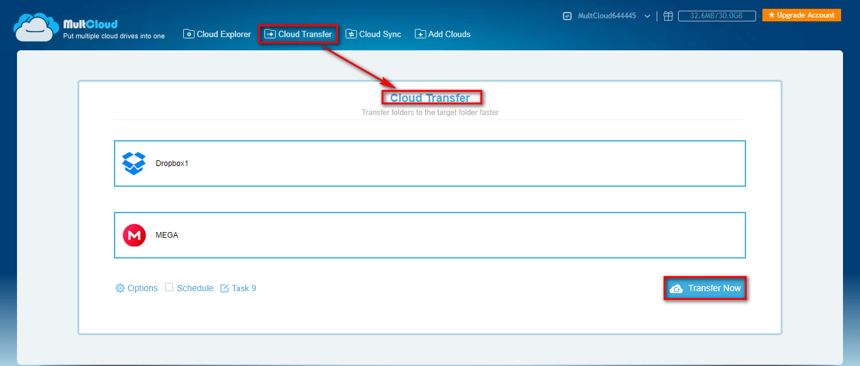Open the Cloud Explorer menu item
Image resolution: width=860 pixels, height=366 pixels.
217,34
